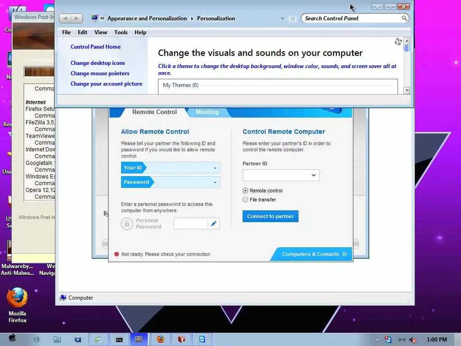
Task: Open the Tools menu
Action: point(121,32)
